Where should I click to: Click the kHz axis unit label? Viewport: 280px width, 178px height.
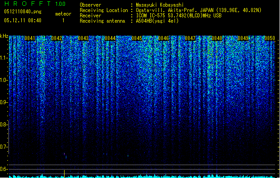pyautogui.click(x=4, y=36)
